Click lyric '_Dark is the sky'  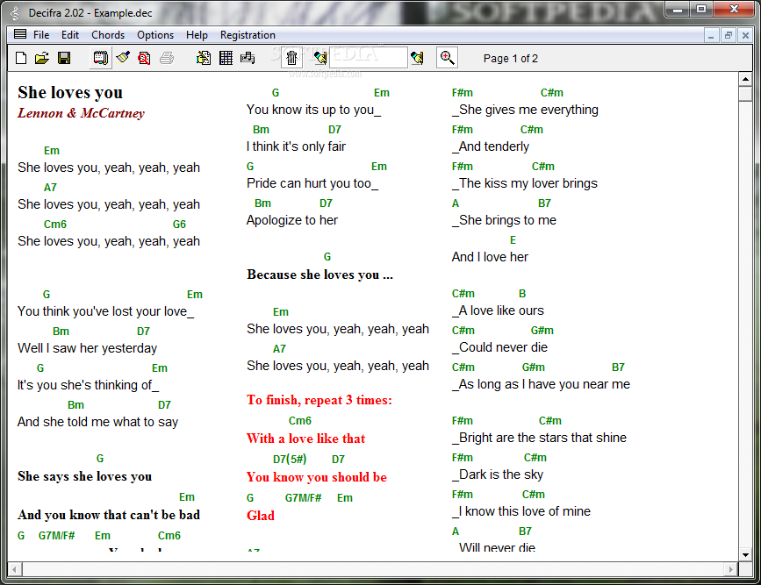point(498,474)
